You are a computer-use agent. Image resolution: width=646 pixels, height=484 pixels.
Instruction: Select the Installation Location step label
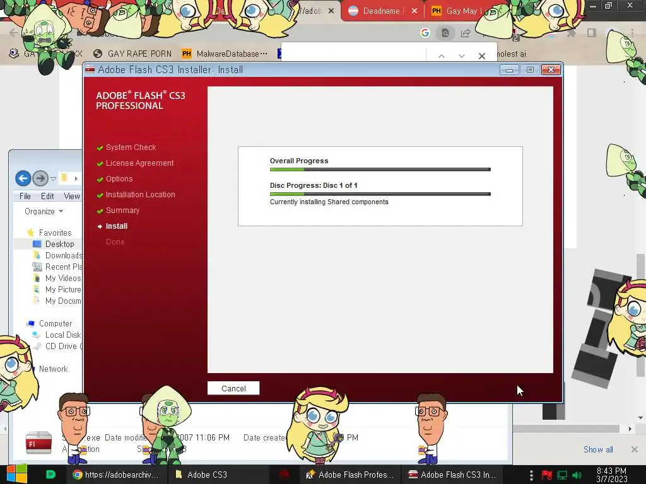pos(140,195)
